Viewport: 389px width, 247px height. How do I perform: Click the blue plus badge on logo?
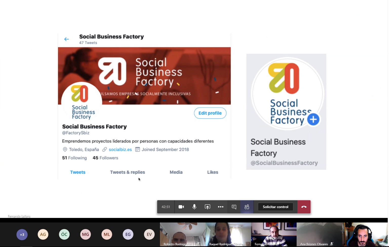click(x=313, y=120)
